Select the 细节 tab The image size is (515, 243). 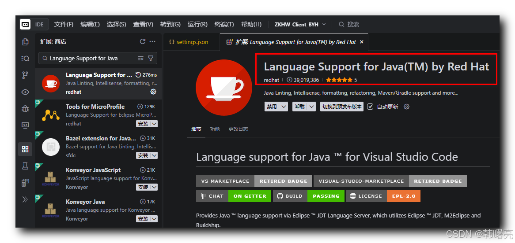click(x=196, y=129)
